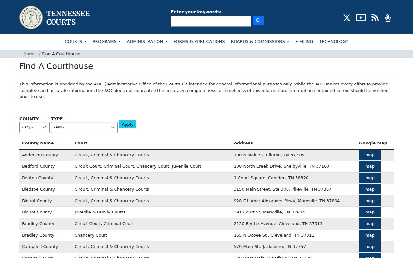Viewport: 413px width, 258px height.
Task: Click the Google map column header
Action: click(x=373, y=143)
